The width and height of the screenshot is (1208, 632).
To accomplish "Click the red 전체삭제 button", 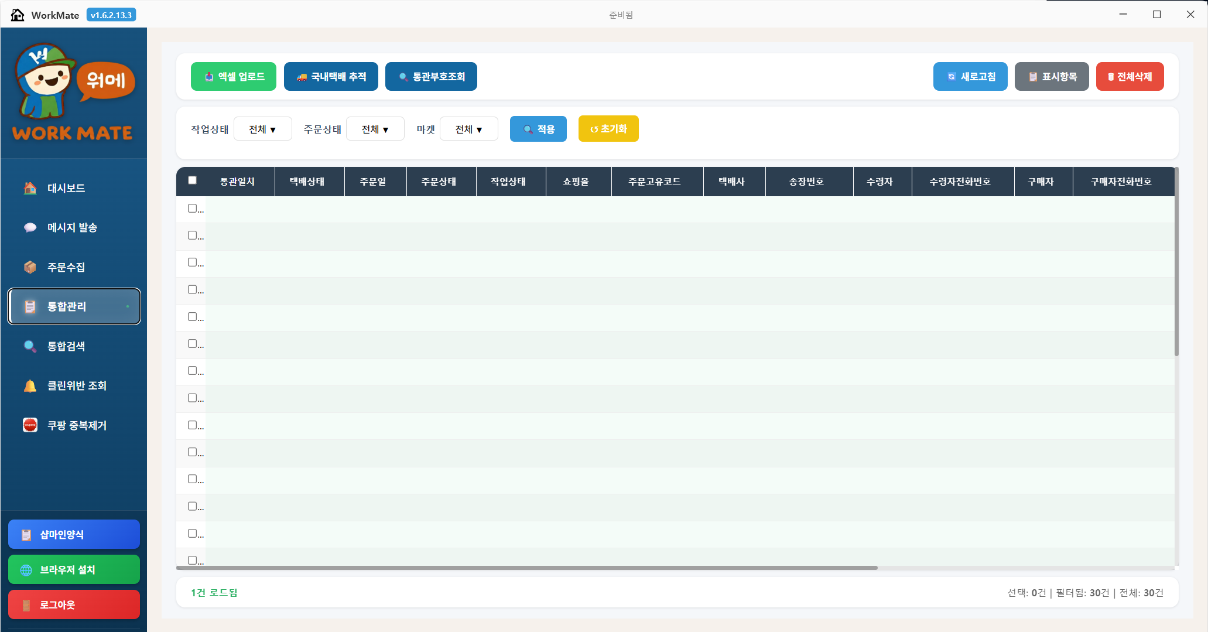I will click(1130, 77).
